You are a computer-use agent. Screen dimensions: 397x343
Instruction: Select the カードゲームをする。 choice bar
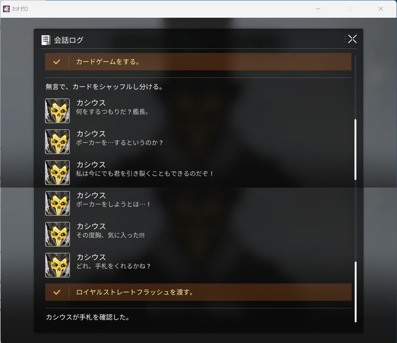coord(198,62)
